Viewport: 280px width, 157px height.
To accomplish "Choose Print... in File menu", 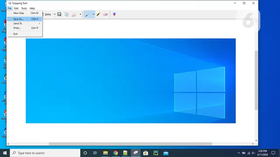I will click(24, 28).
